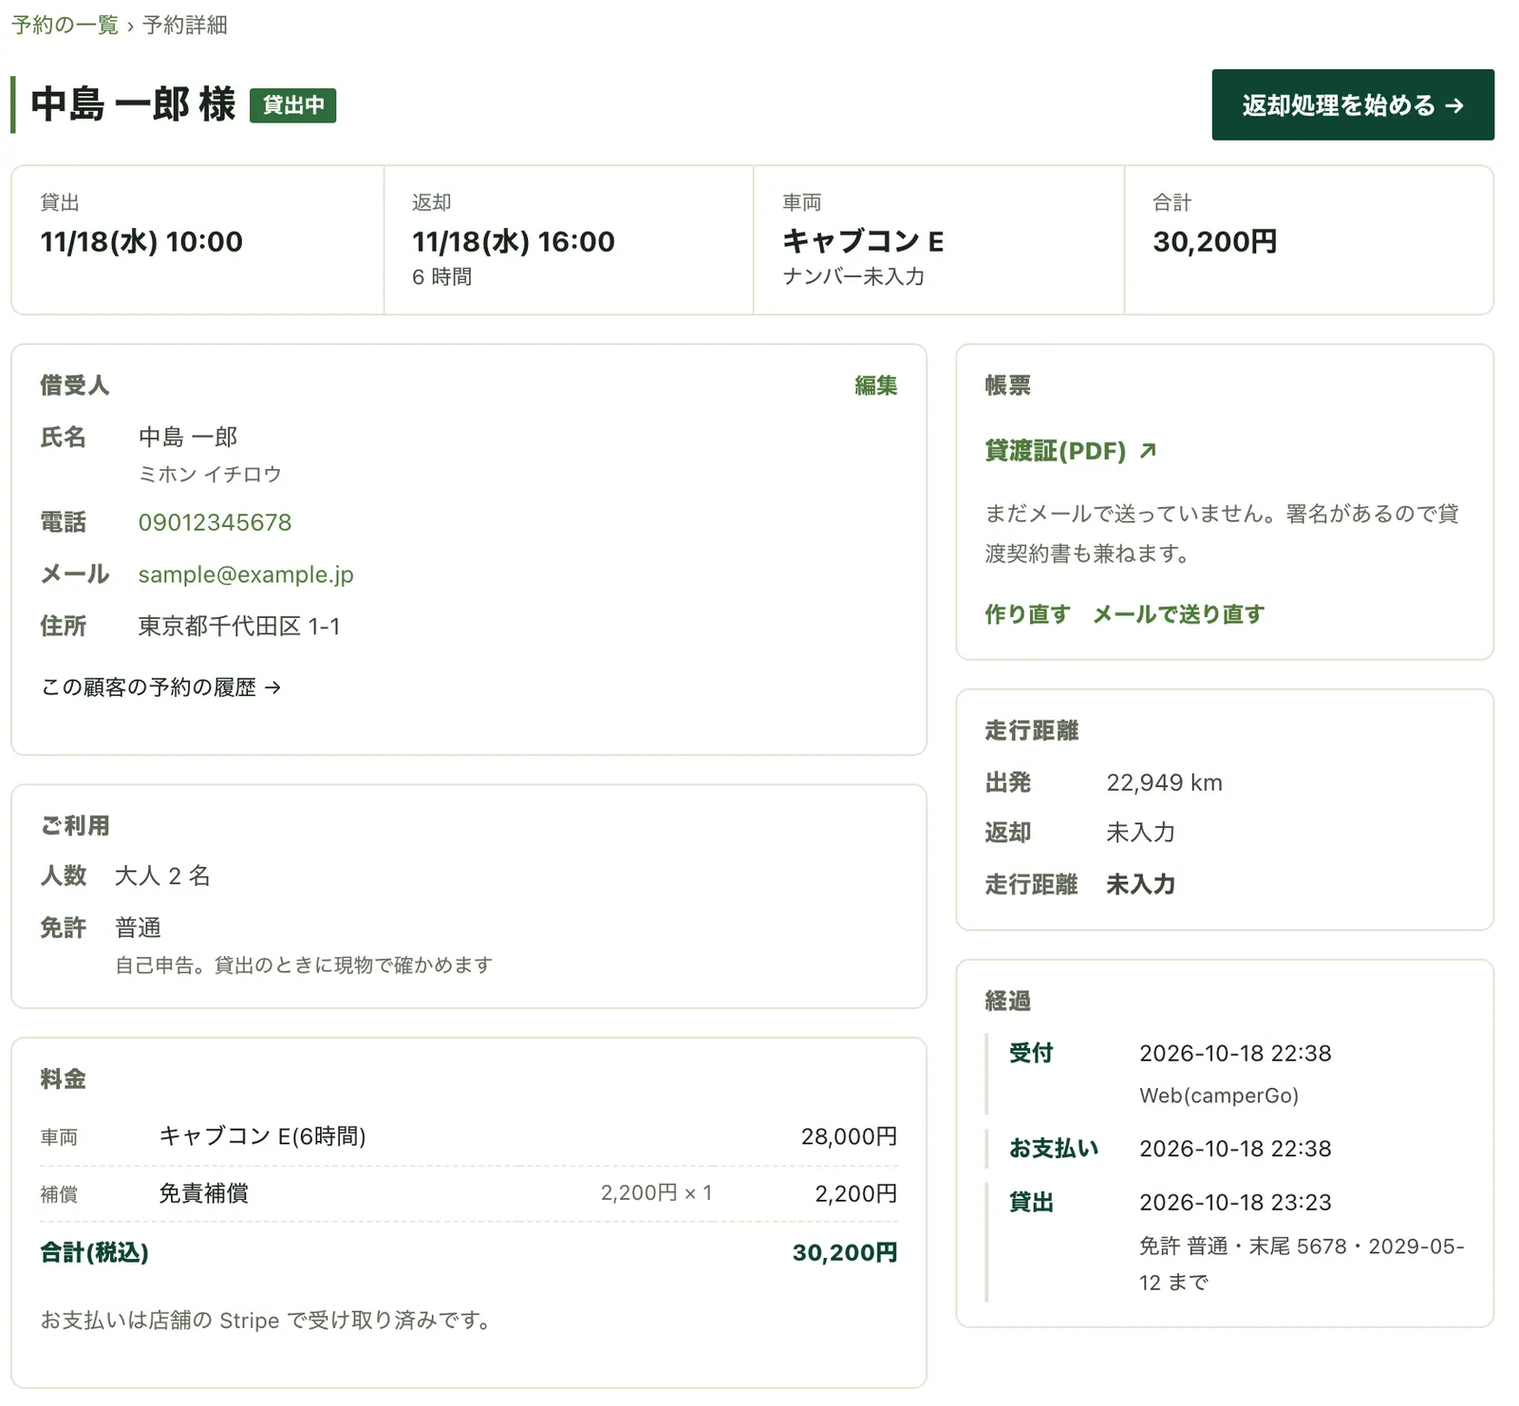
Task: Click the summary total 30,200円
Action: (x=1214, y=241)
